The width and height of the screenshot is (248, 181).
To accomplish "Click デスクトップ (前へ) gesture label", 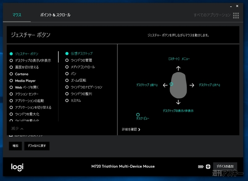I will [147, 85].
